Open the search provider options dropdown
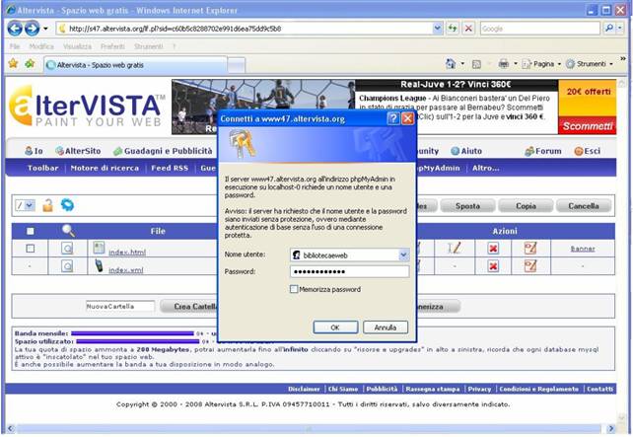The image size is (633, 437). [619, 28]
